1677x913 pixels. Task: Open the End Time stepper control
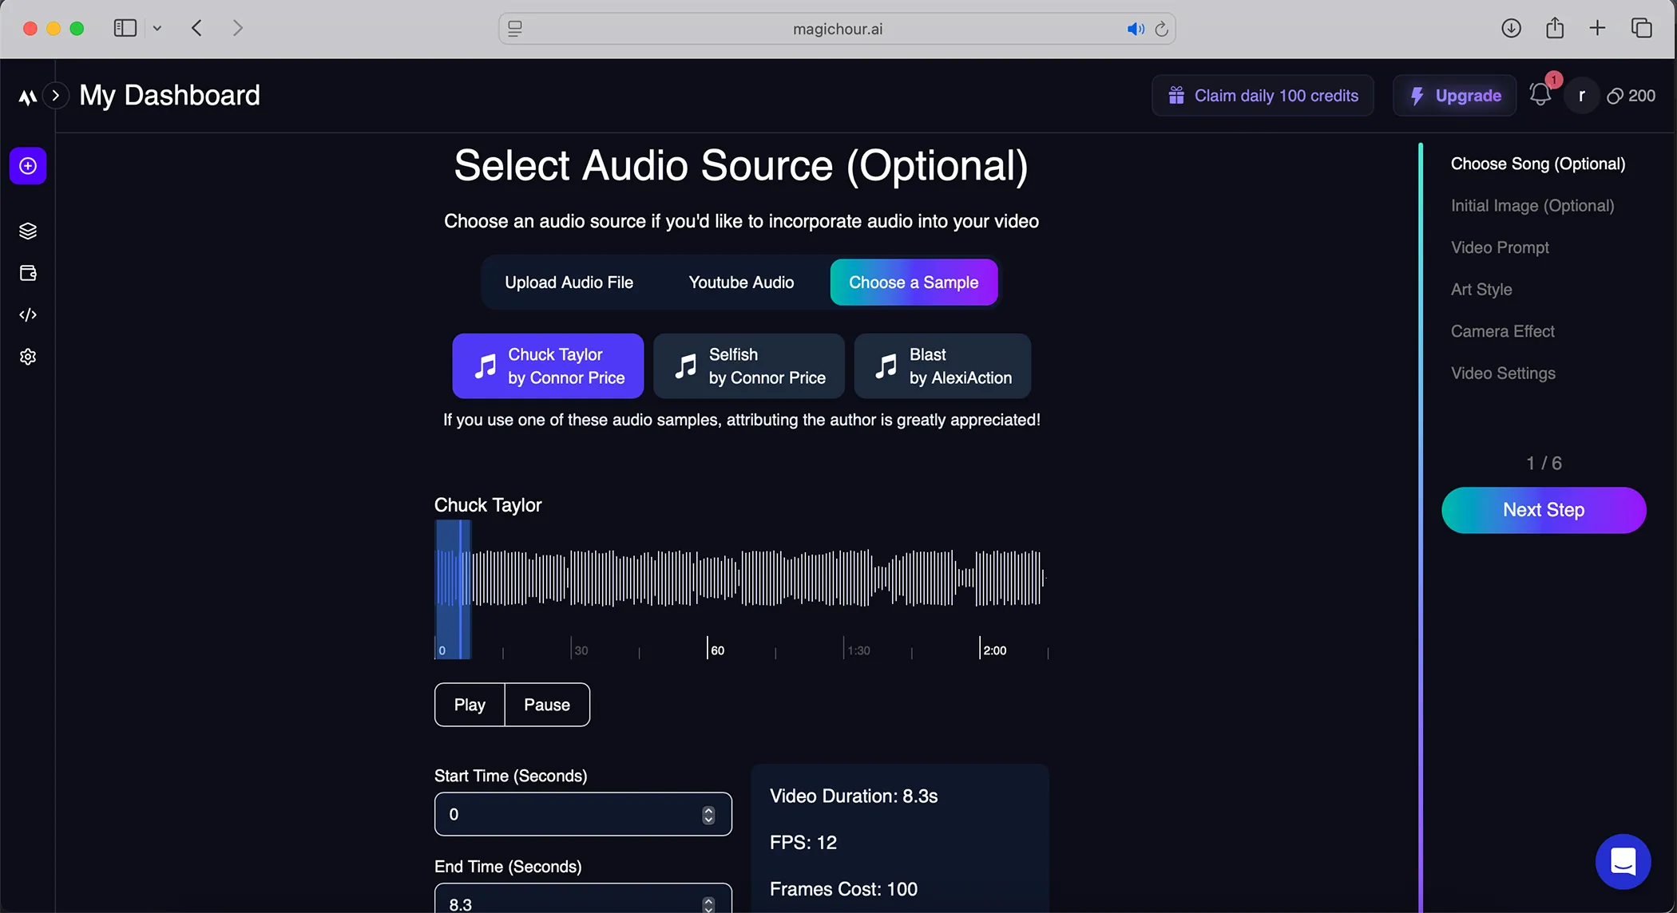tap(708, 903)
